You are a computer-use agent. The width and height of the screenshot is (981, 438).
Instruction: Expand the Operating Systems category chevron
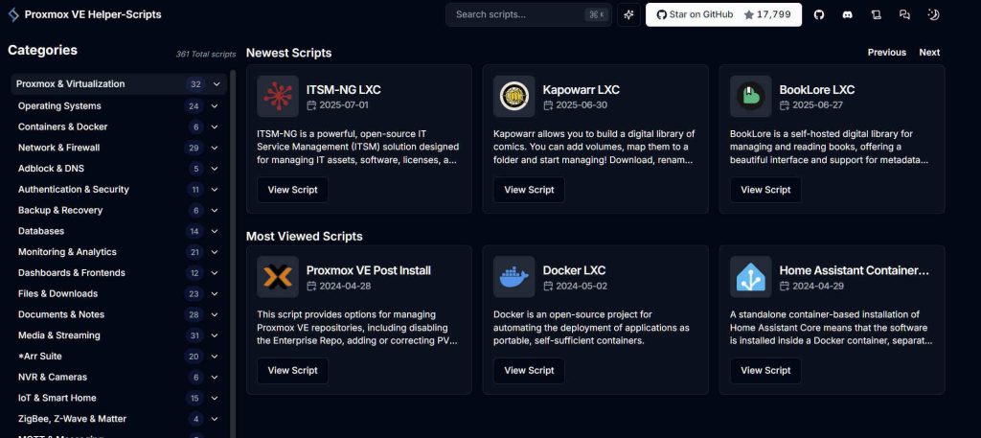coord(215,105)
